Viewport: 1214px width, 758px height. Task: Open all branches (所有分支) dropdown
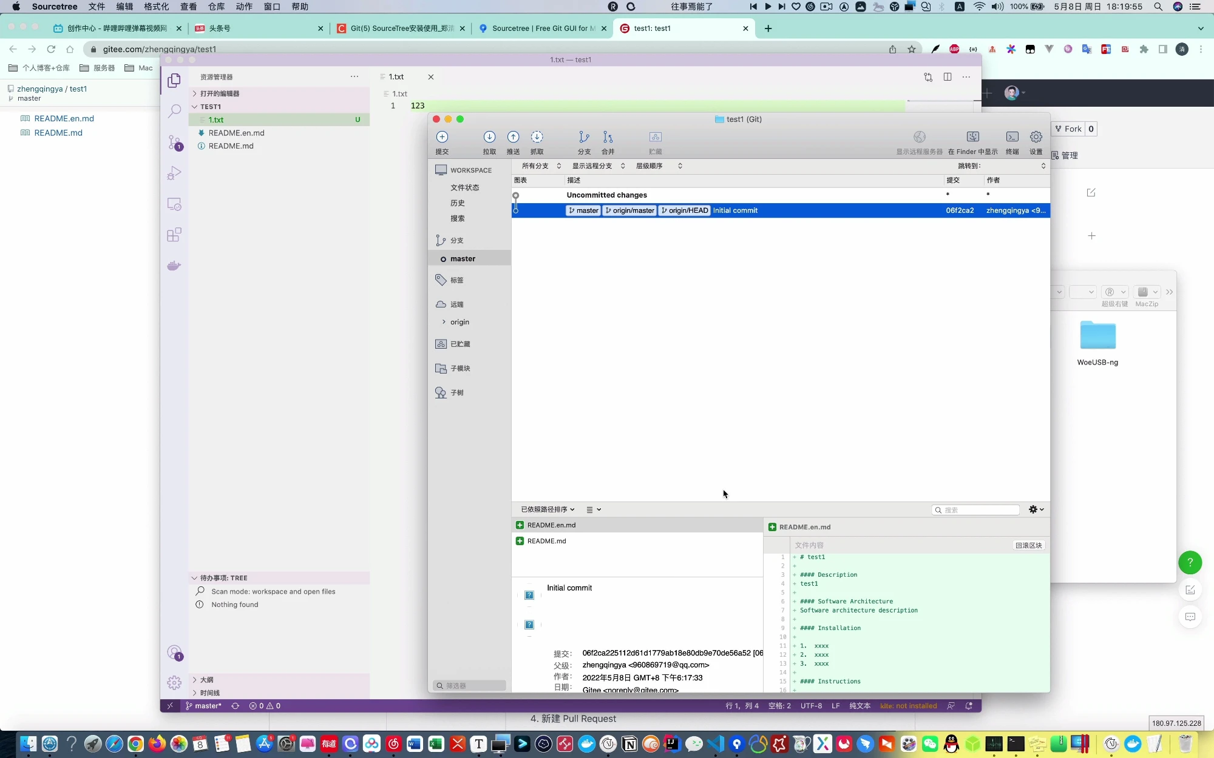click(x=541, y=166)
